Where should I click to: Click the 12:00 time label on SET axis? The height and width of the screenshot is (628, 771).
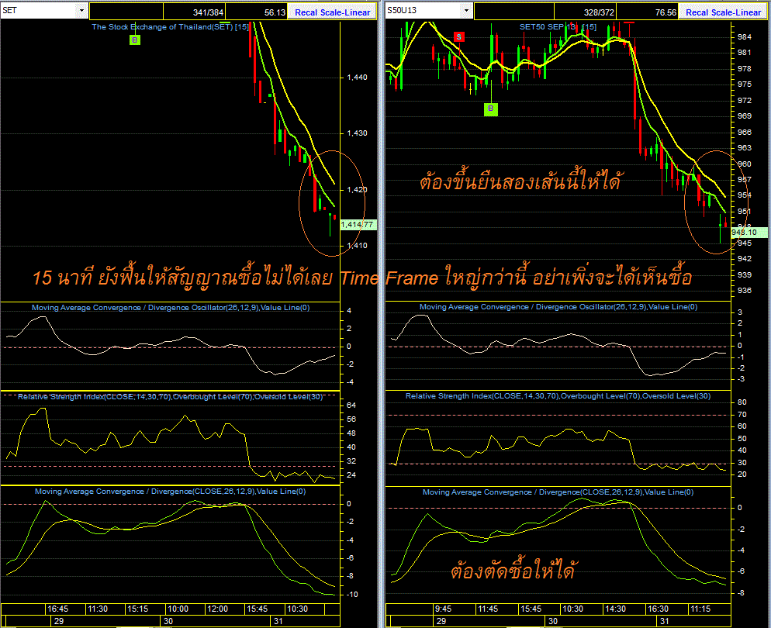click(217, 609)
